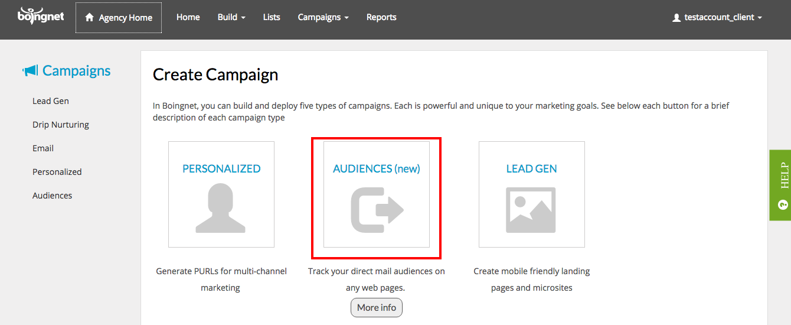Go to Home in top navigation
This screenshot has width=791, height=325.
[x=188, y=17]
